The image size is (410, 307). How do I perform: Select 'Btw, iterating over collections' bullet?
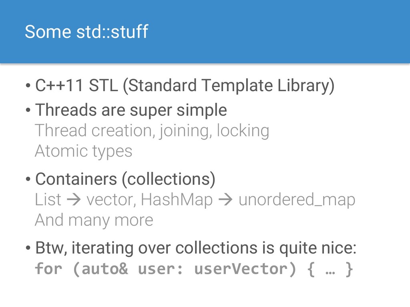(x=196, y=248)
